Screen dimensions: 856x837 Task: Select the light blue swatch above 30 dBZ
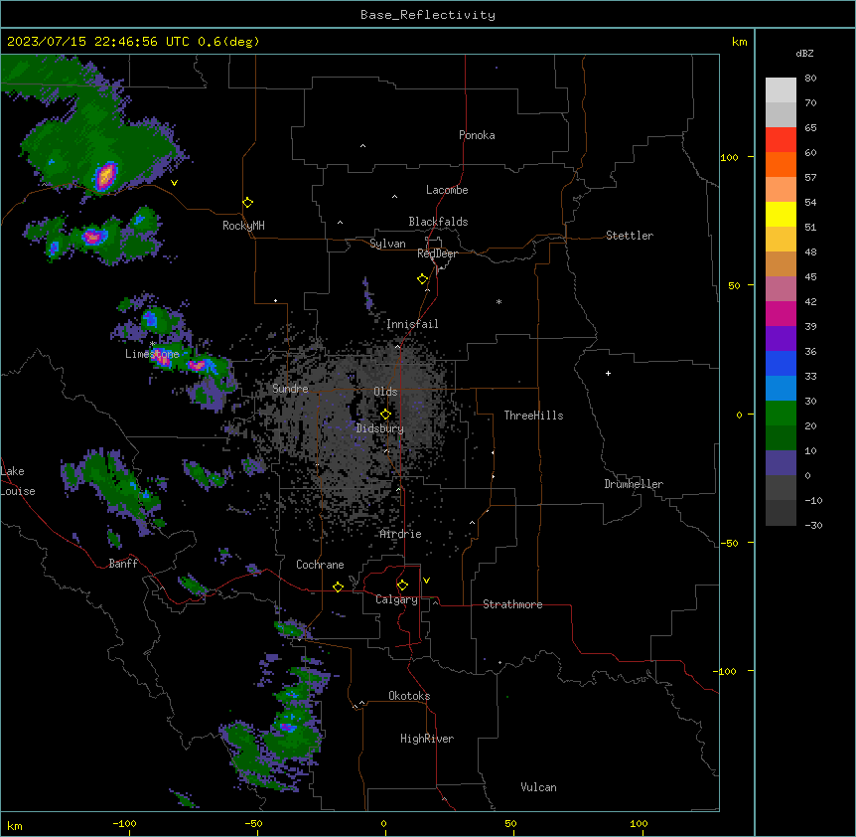pyautogui.click(x=781, y=389)
